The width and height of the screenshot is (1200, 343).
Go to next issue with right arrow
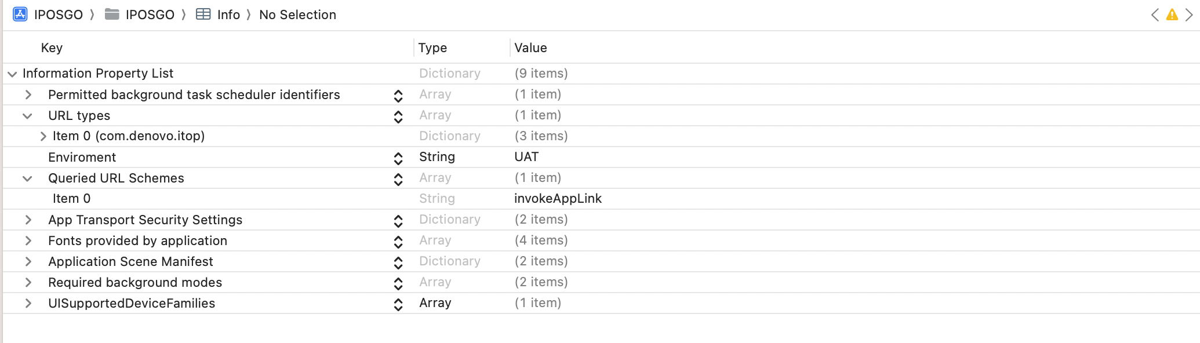pyautogui.click(x=1189, y=15)
